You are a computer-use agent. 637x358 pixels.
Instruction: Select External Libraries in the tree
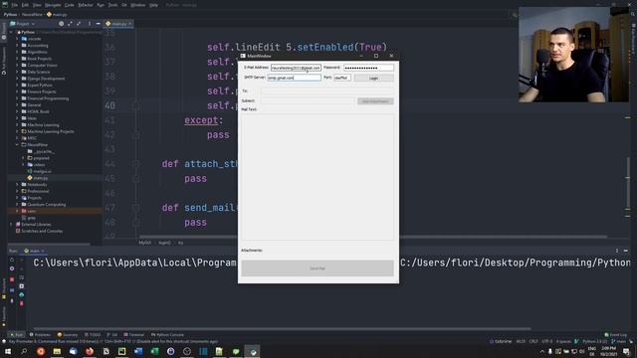click(36, 224)
